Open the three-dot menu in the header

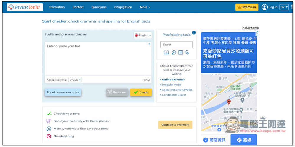[292, 7]
